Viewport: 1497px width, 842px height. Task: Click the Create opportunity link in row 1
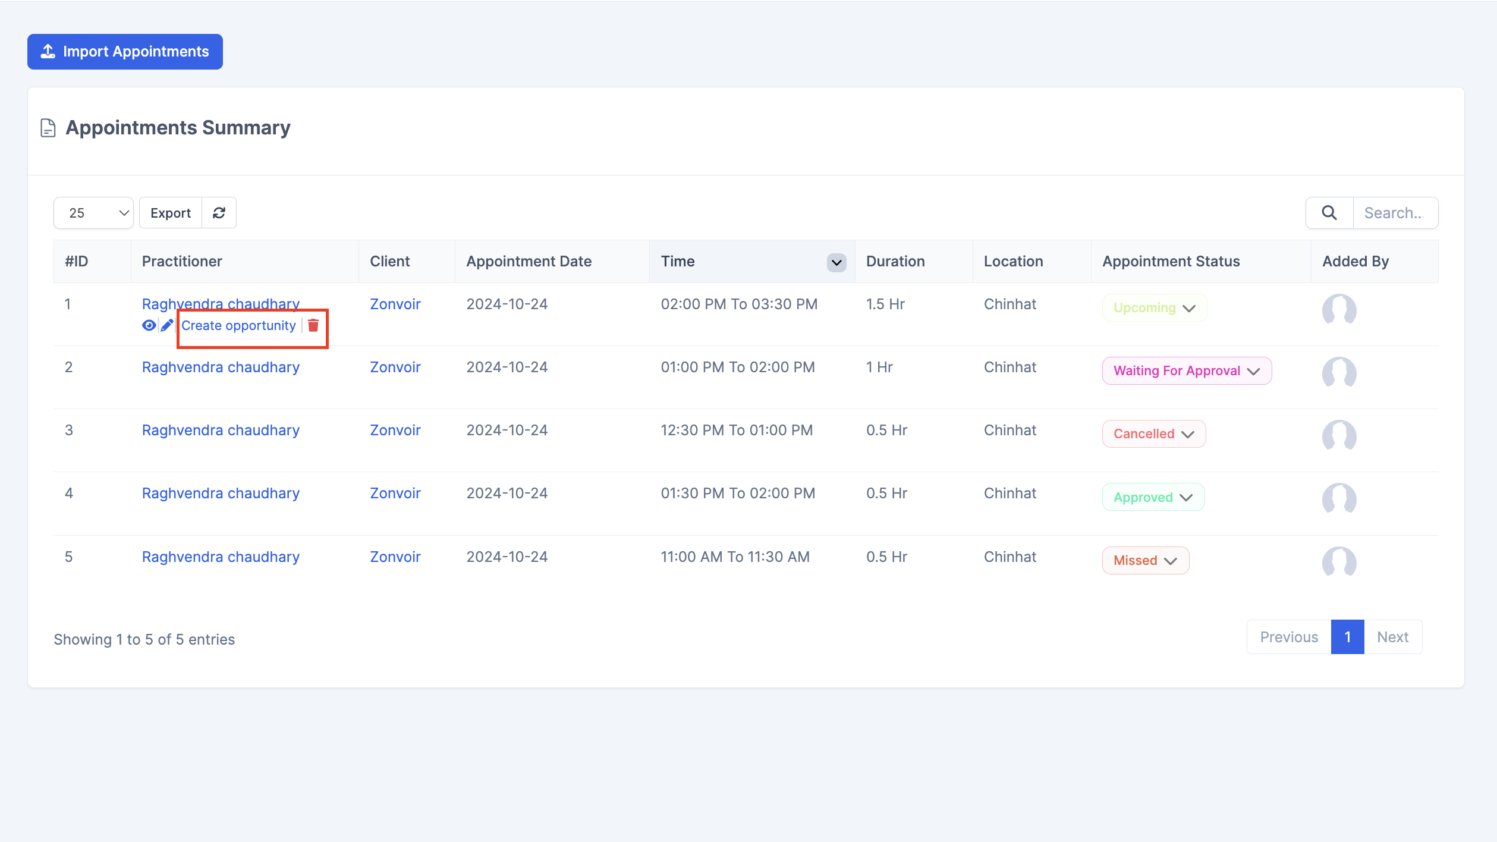point(238,325)
